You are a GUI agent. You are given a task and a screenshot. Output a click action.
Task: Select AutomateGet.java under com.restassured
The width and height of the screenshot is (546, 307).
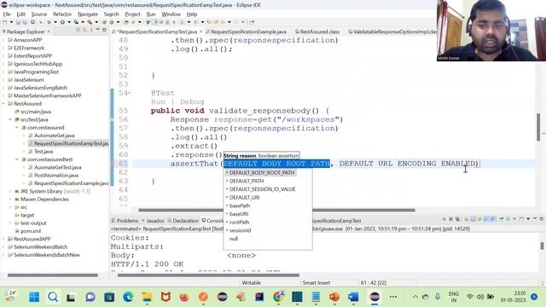point(54,136)
